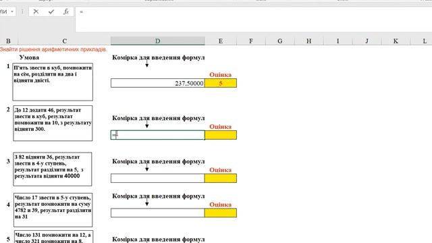Select task 4 condition text 'Число 17 звести'

53,210
